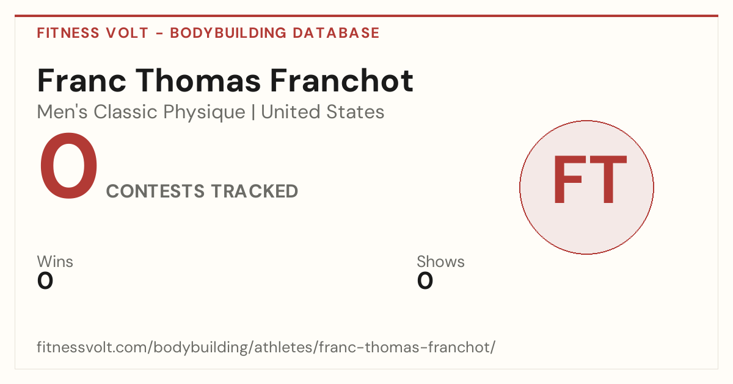Click the Wins value zero
The image size is (733, 384).
coord(45,281)
